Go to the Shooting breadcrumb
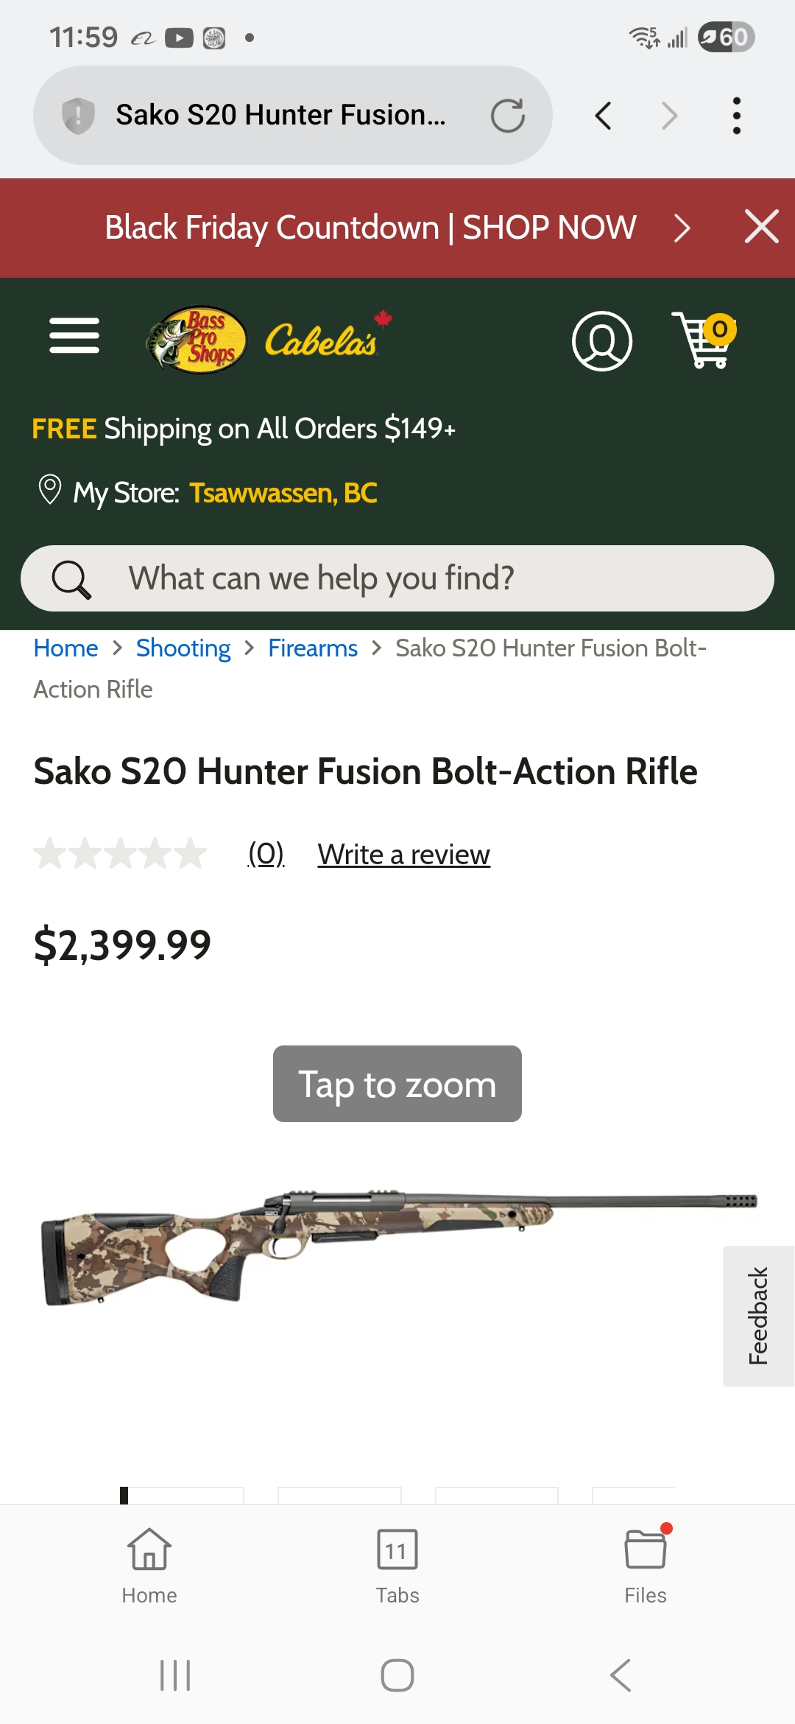 (183, 648)
